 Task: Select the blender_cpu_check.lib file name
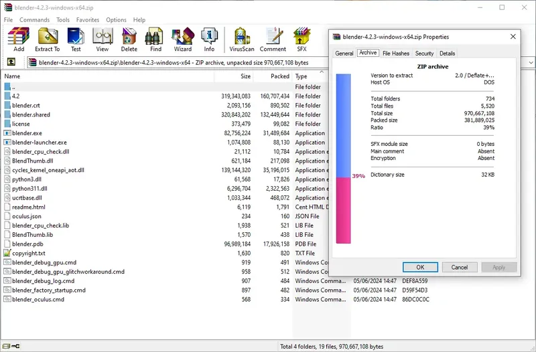click(41, 226)
